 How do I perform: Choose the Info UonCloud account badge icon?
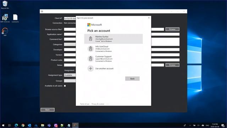(x=91, y=49)
